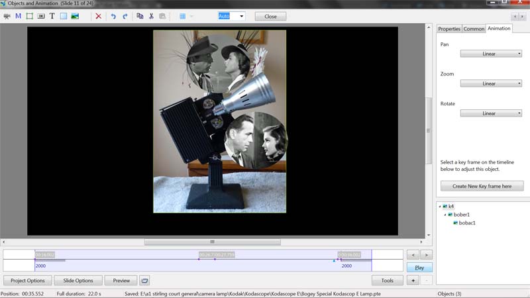This screenshot has width=530, height=298.
Task: Switch to the Properties tab
Action: pyautogui.click(x=449, y=28)
